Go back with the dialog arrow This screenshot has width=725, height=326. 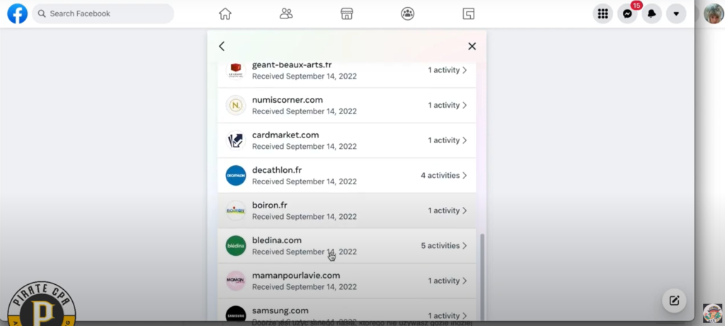(222, 46)
